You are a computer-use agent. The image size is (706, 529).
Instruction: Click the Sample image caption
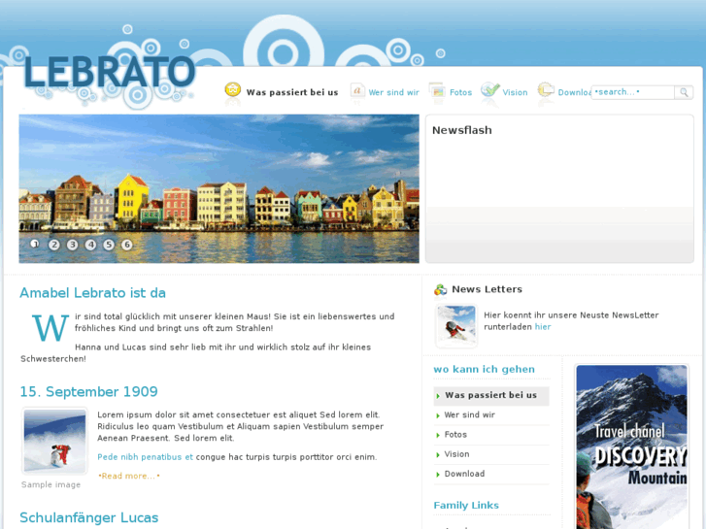50,484
